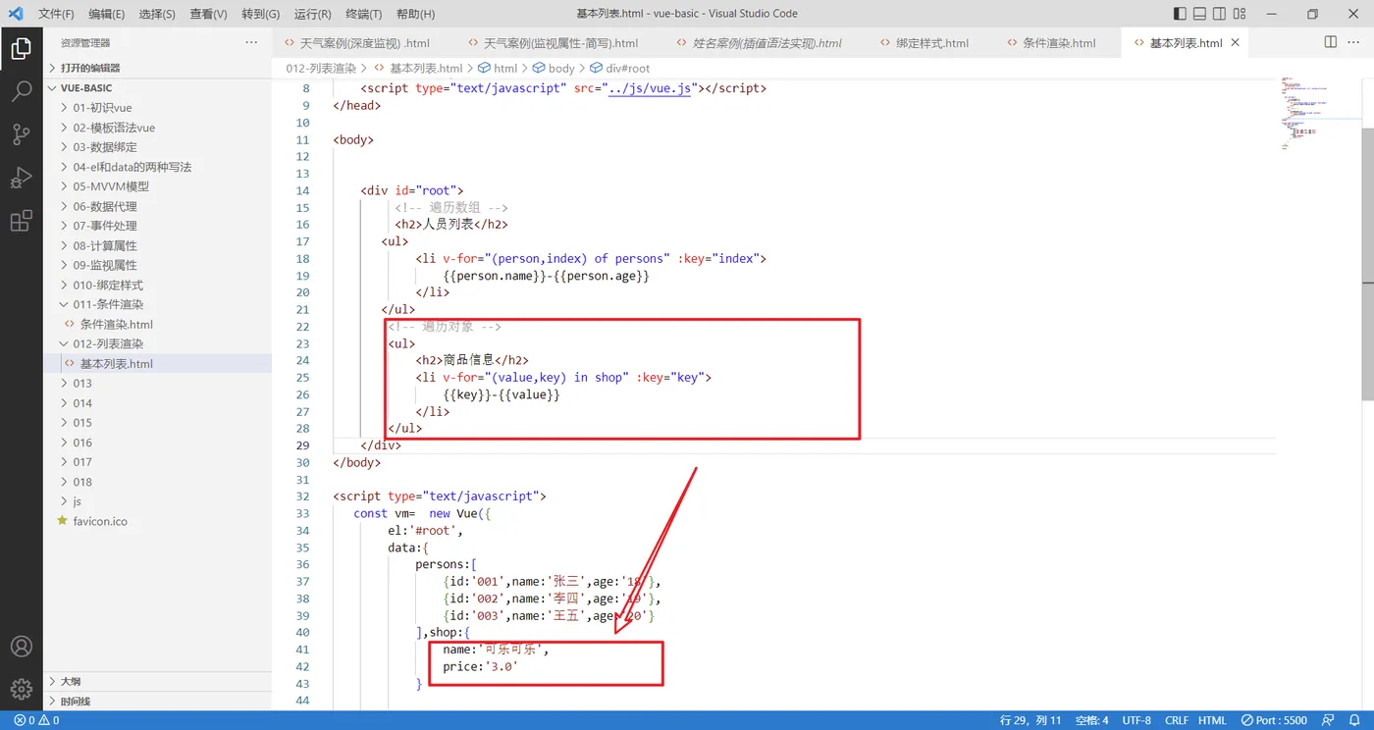Change file encoding via UTF-8

pyautogui.click(x=1136, y=720)
